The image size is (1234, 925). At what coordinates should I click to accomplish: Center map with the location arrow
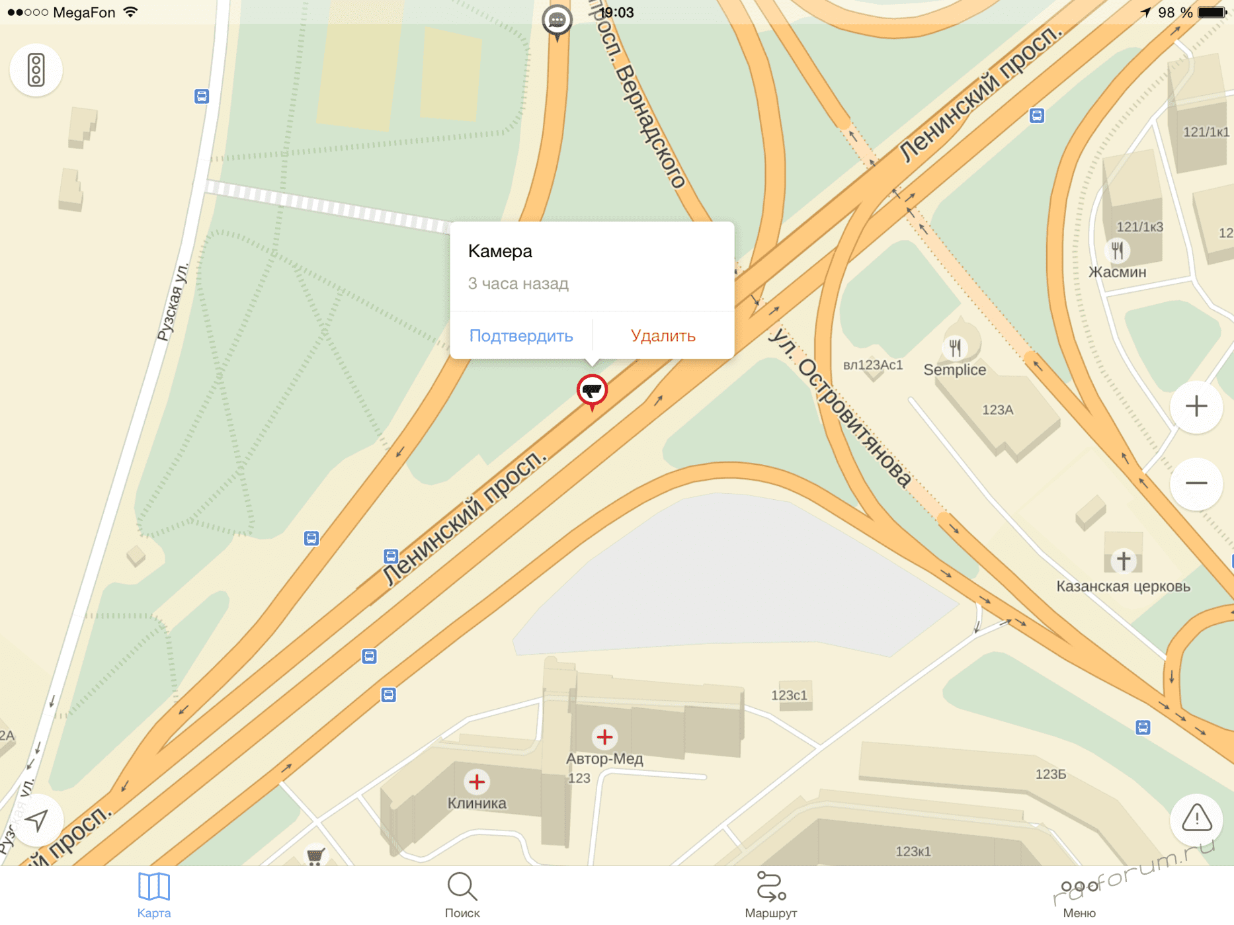pyautogui.click(x=37, y=821)
